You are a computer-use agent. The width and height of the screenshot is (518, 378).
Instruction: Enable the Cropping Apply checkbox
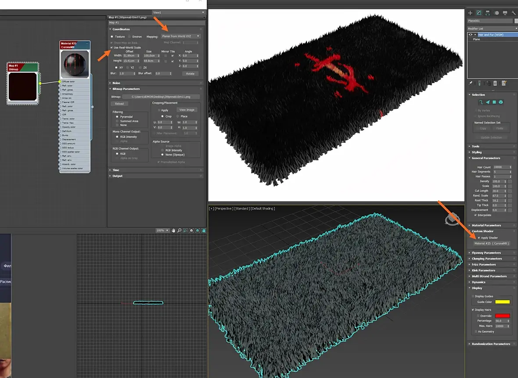[159, 110]
